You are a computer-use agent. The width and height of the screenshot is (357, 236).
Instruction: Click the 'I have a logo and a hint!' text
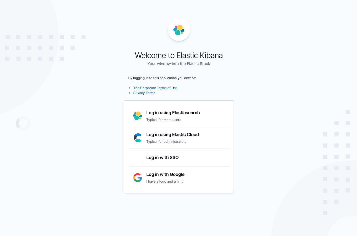[x=165, y=181]
